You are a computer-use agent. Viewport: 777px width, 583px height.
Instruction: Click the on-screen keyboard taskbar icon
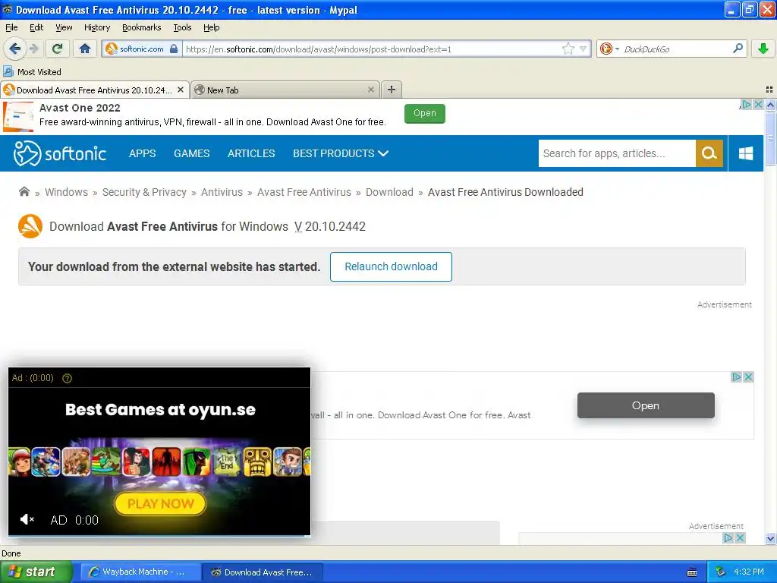pyautogui.click(x=692, y=572)
